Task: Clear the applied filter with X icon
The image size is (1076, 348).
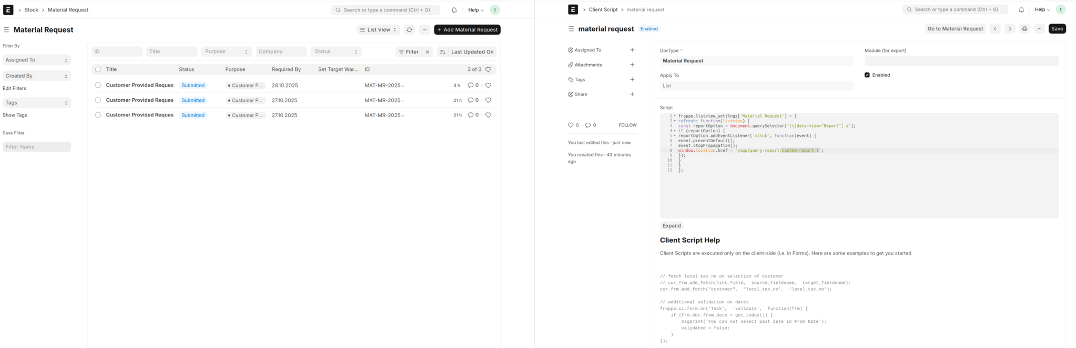Action: [428, 52]
